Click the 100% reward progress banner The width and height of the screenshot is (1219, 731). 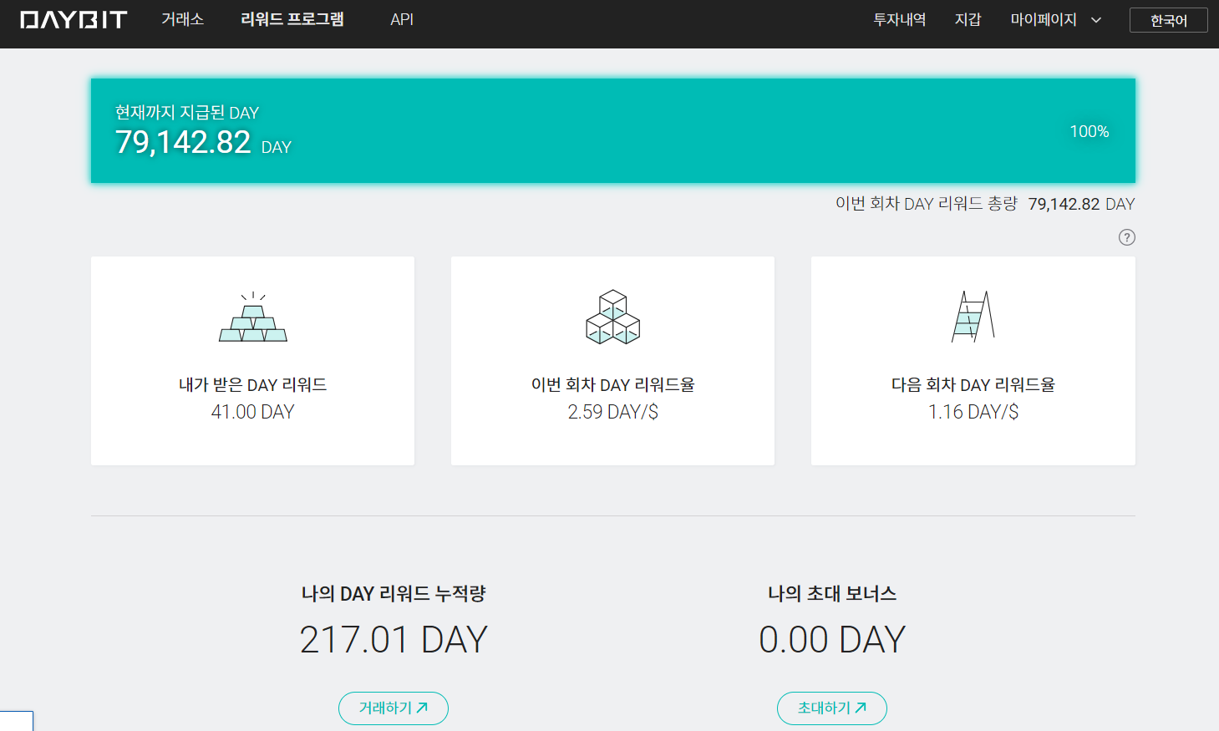pyautogui.click(x=613, y=131)
